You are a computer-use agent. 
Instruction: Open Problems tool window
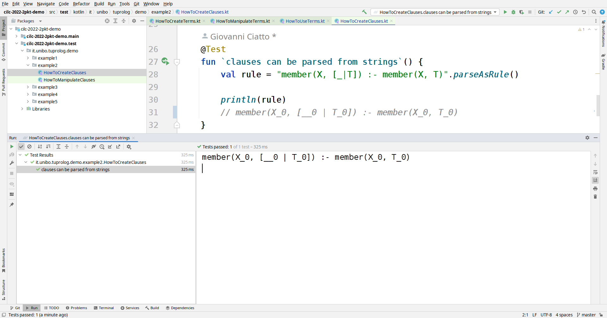point(77,308)
